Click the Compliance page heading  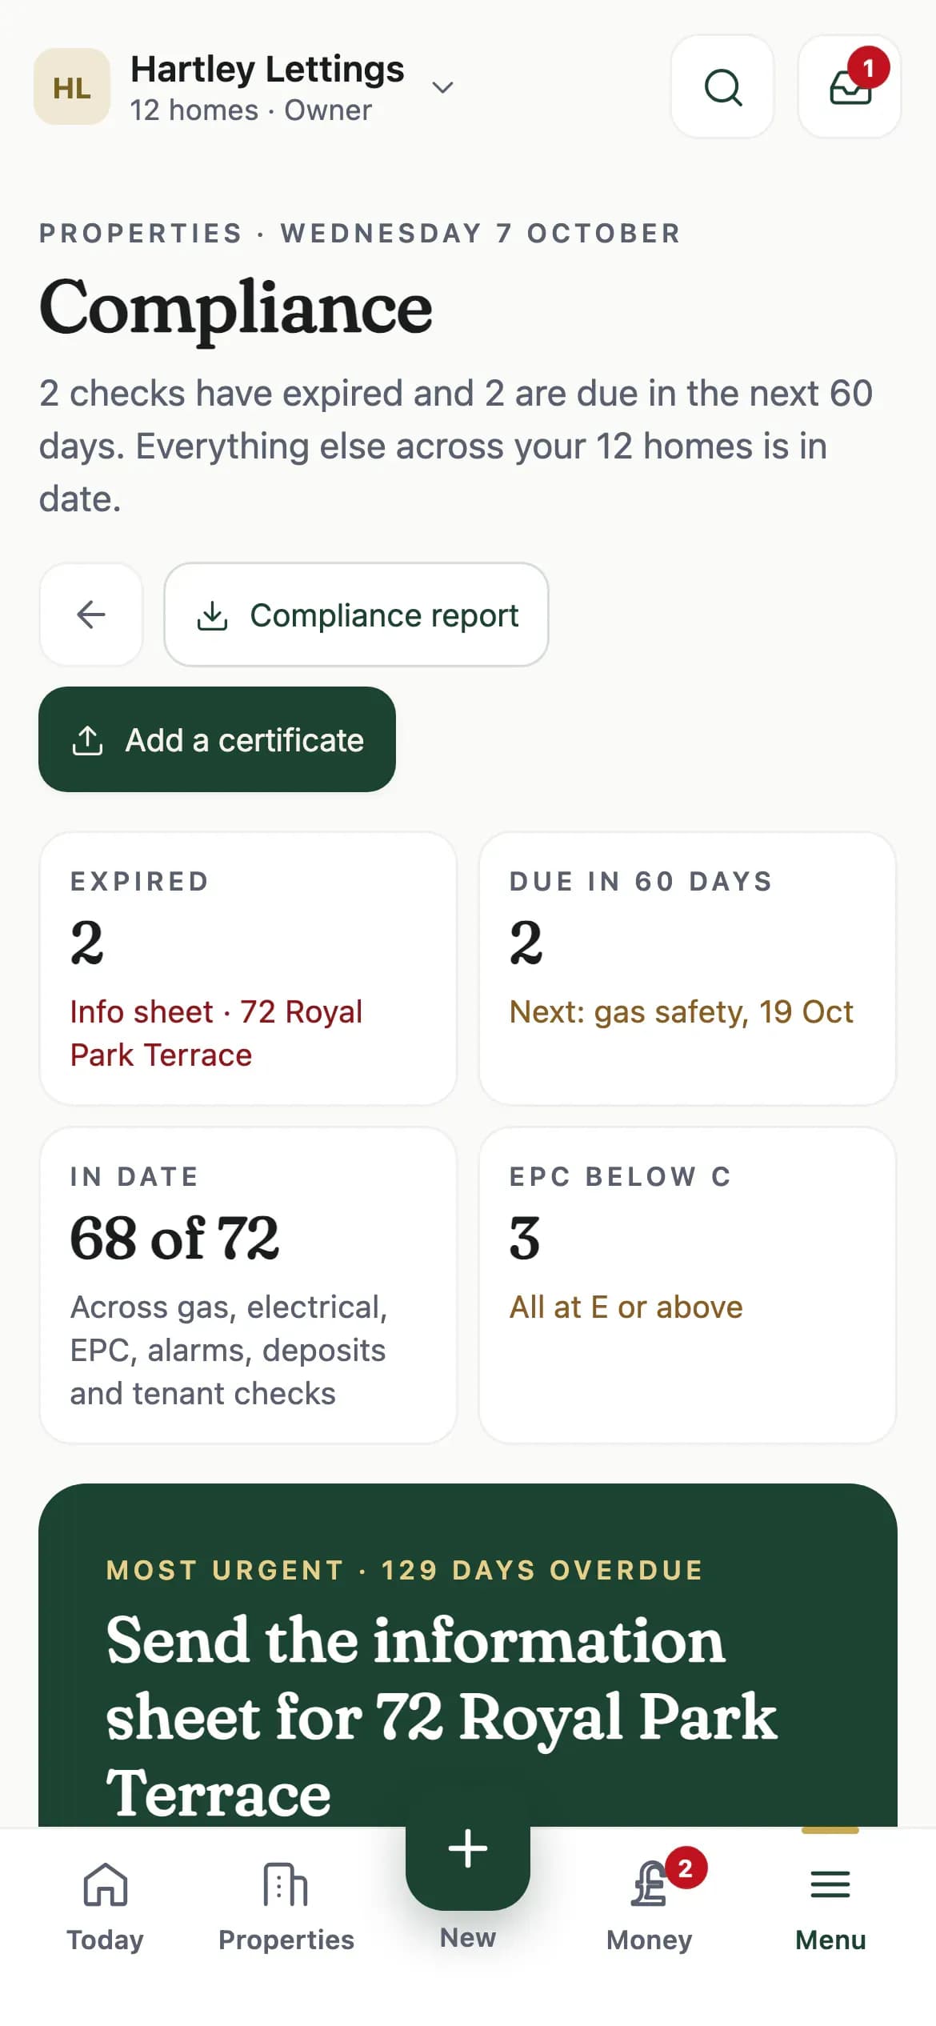236,309
